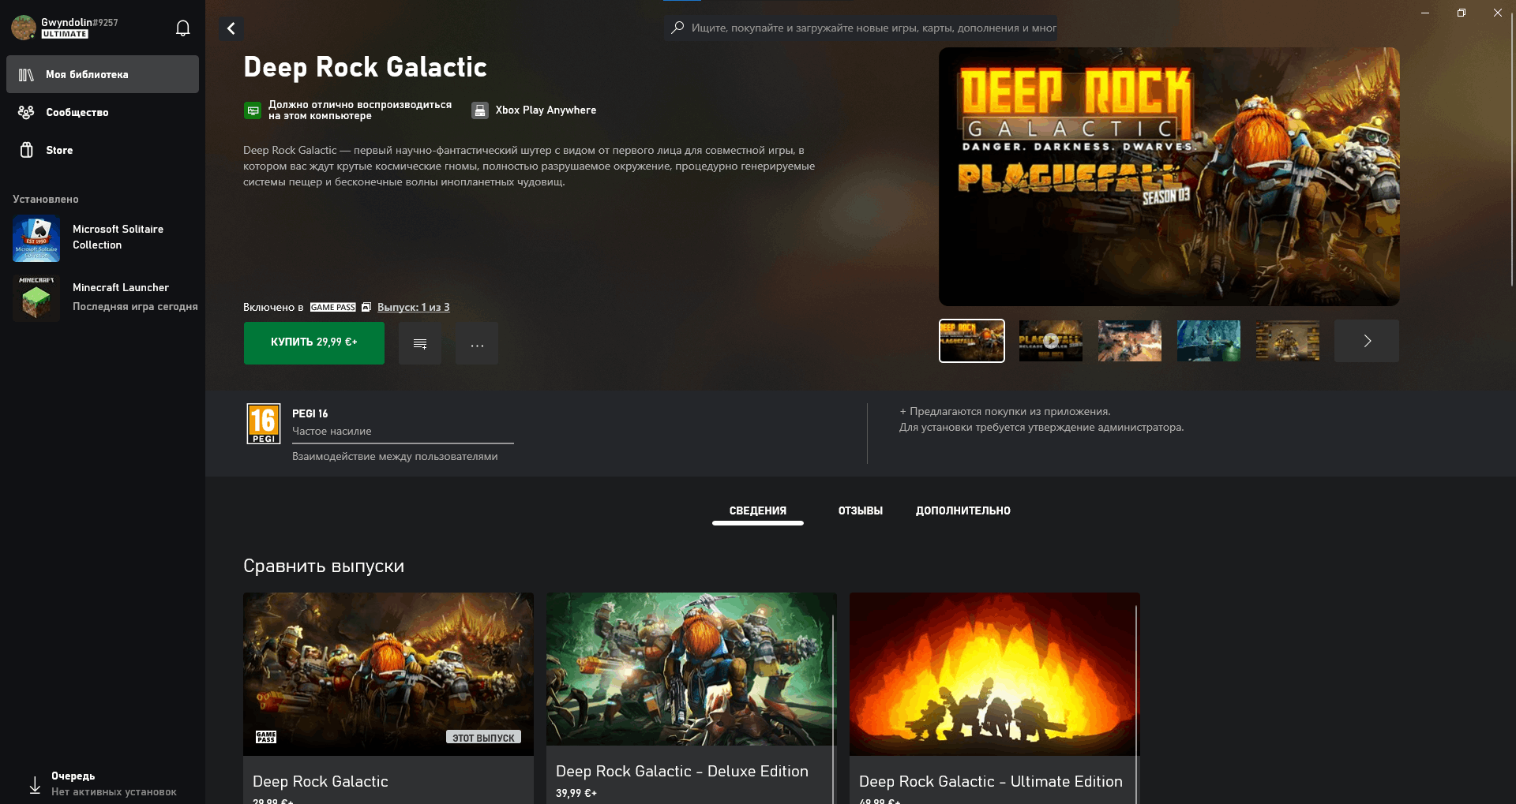Click the Gwyndolin profile avatar
The height and width of the screenshot is (804, 1516).
click(x=24, y=28)
